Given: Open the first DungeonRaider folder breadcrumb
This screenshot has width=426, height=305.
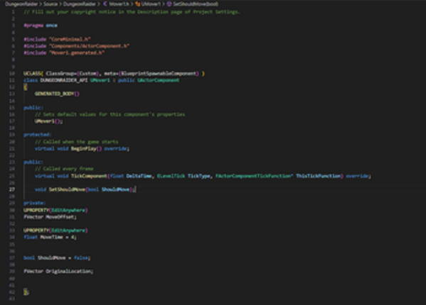Looking at the screenshot, I should [21, 4].
